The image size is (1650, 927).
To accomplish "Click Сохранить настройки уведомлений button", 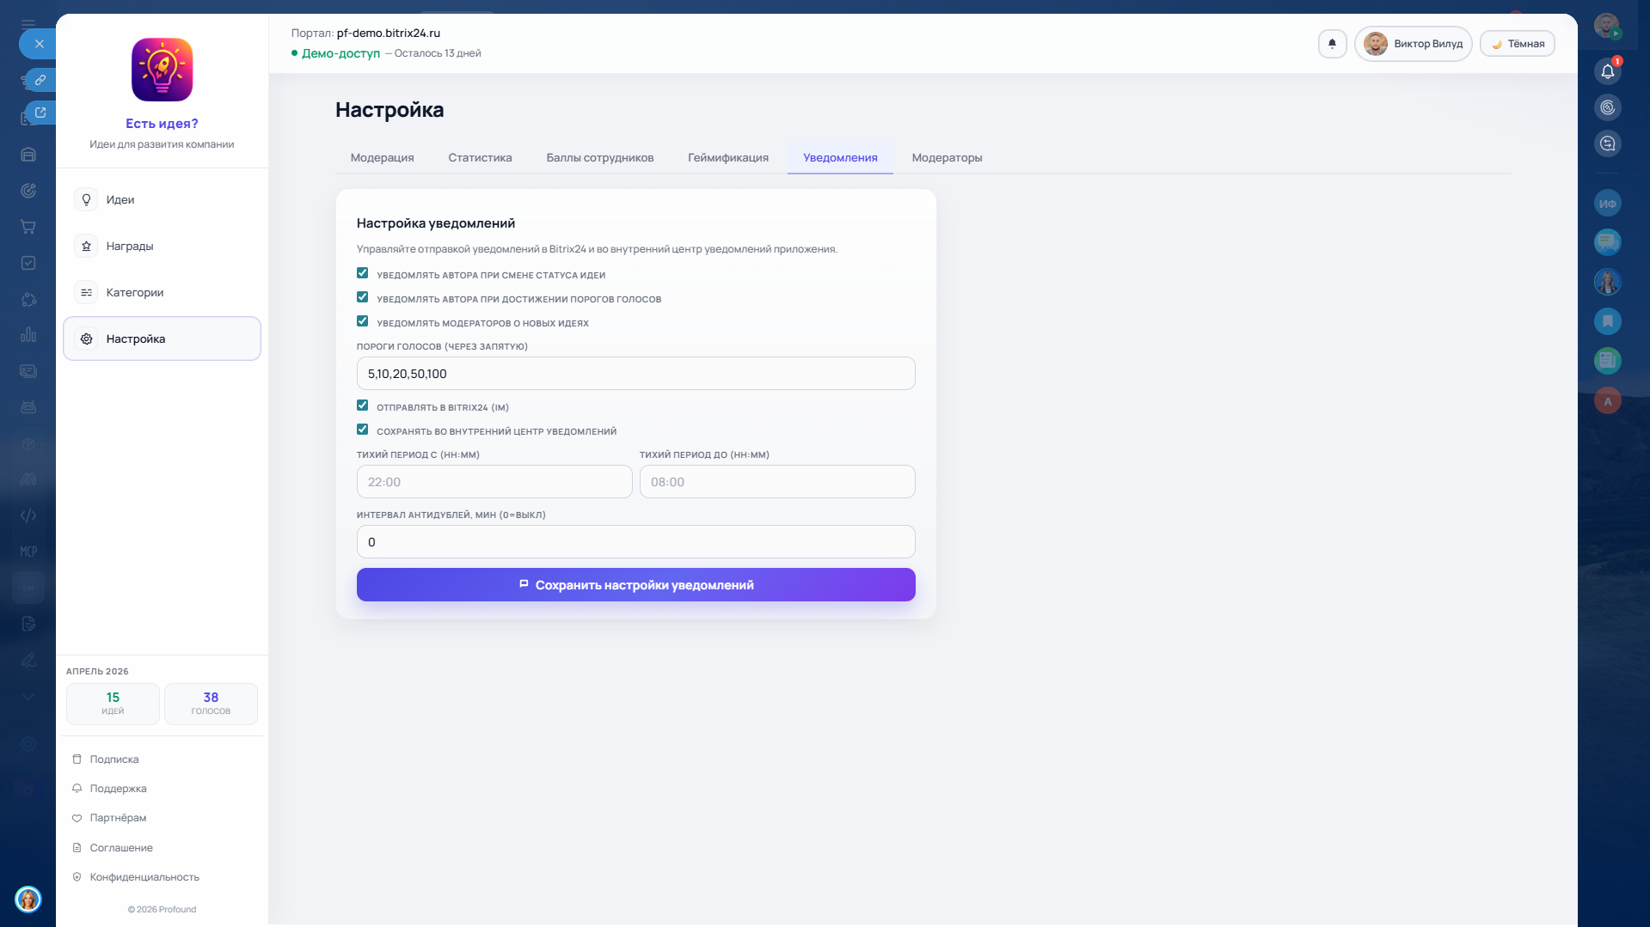I will pyautogui.click(x=635, y=585).
